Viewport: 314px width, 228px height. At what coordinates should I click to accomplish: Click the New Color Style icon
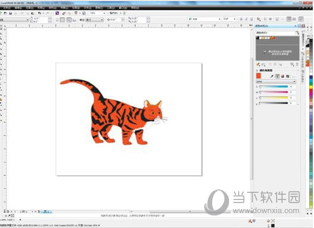point(258,64)
